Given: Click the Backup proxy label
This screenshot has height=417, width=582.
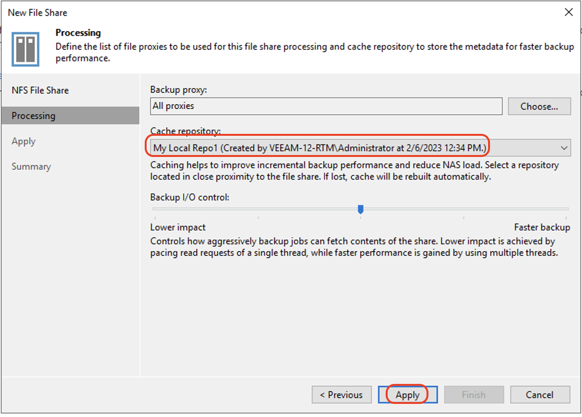Looking at the screenshot, I should (179, 90).
